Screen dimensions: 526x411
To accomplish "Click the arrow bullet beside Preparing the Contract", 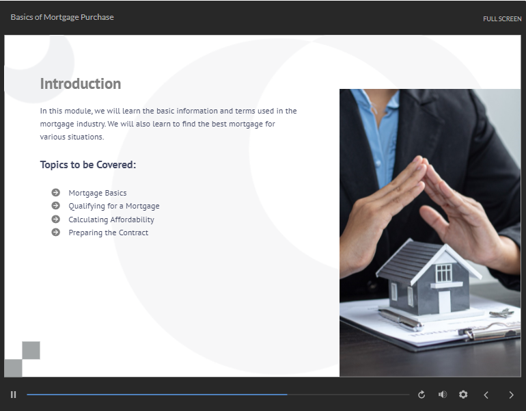I will [x=56, y=233].
